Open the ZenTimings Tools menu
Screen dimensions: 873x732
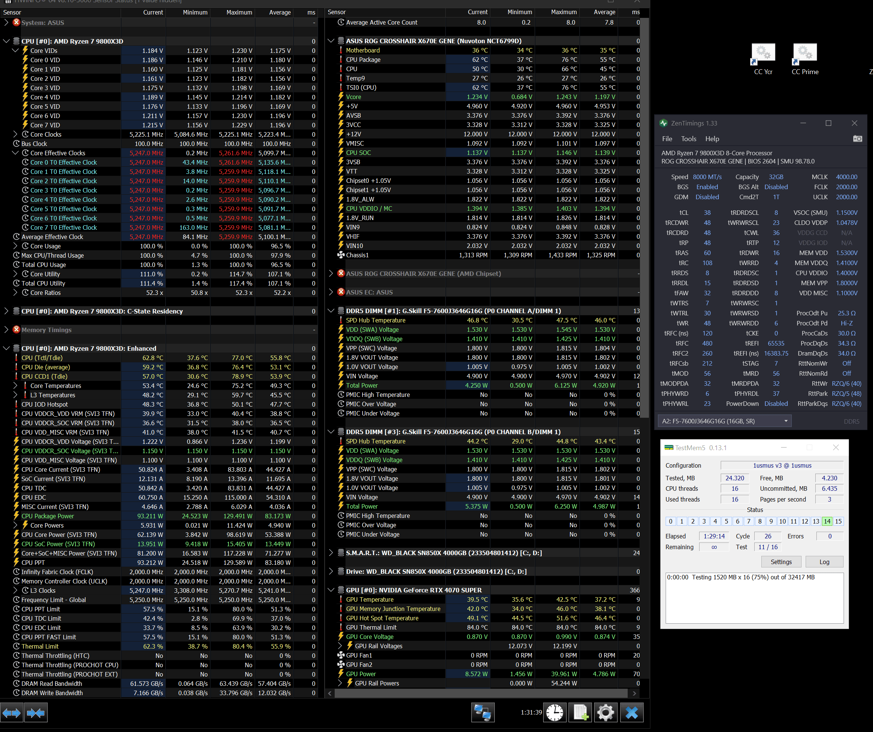pyautogui.click(x=688, y=139)
